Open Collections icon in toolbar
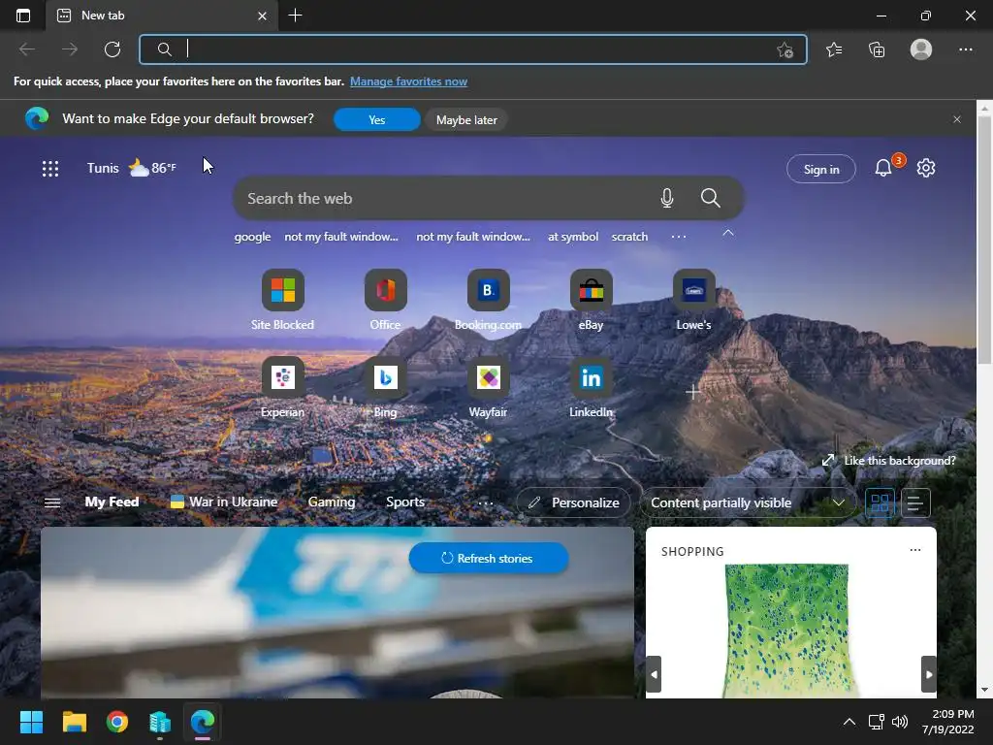The height and width of the screenshot is (745, 993). (877, 49)
